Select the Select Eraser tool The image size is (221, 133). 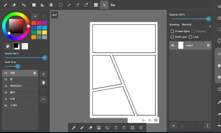click(x=86, y=5)
